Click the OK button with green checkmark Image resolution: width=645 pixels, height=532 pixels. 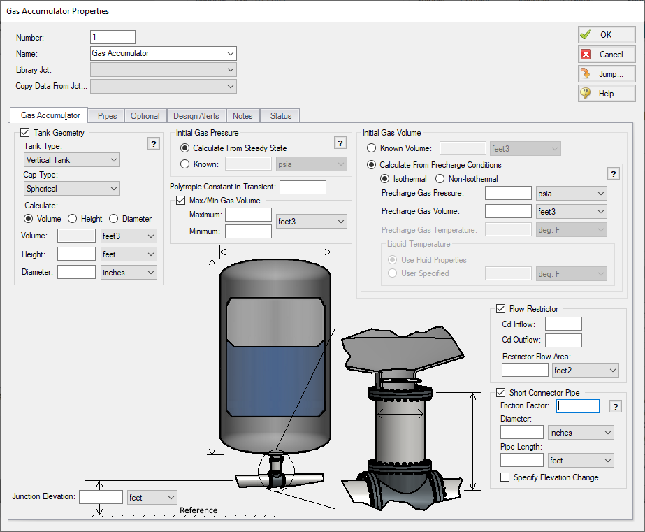point(606,35)
